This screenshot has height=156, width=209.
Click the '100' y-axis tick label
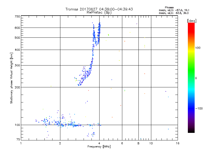17,125
